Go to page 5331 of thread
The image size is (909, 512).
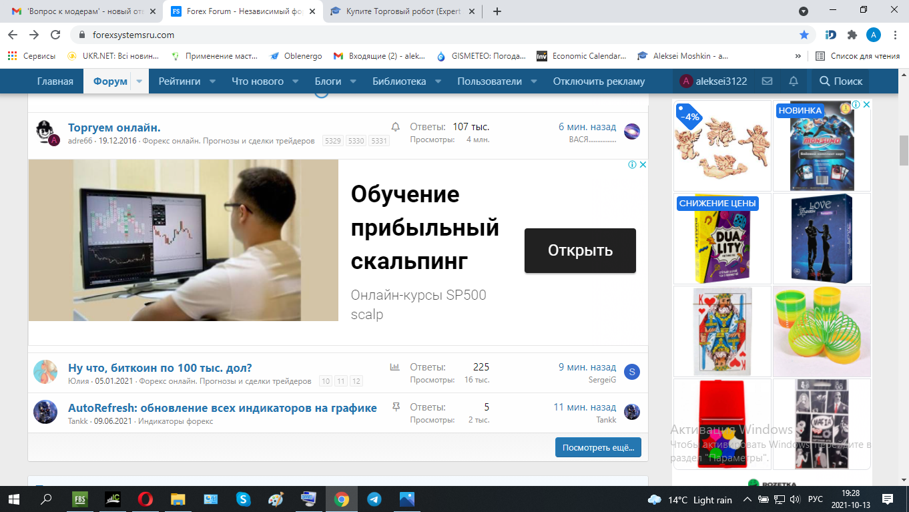[379, 141]
